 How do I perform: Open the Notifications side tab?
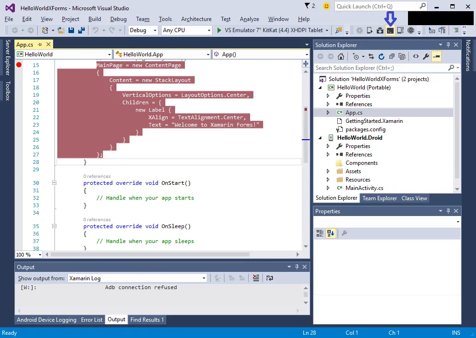(468, 55)
